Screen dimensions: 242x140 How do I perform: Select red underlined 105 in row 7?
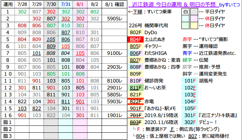tap(80, 53)
